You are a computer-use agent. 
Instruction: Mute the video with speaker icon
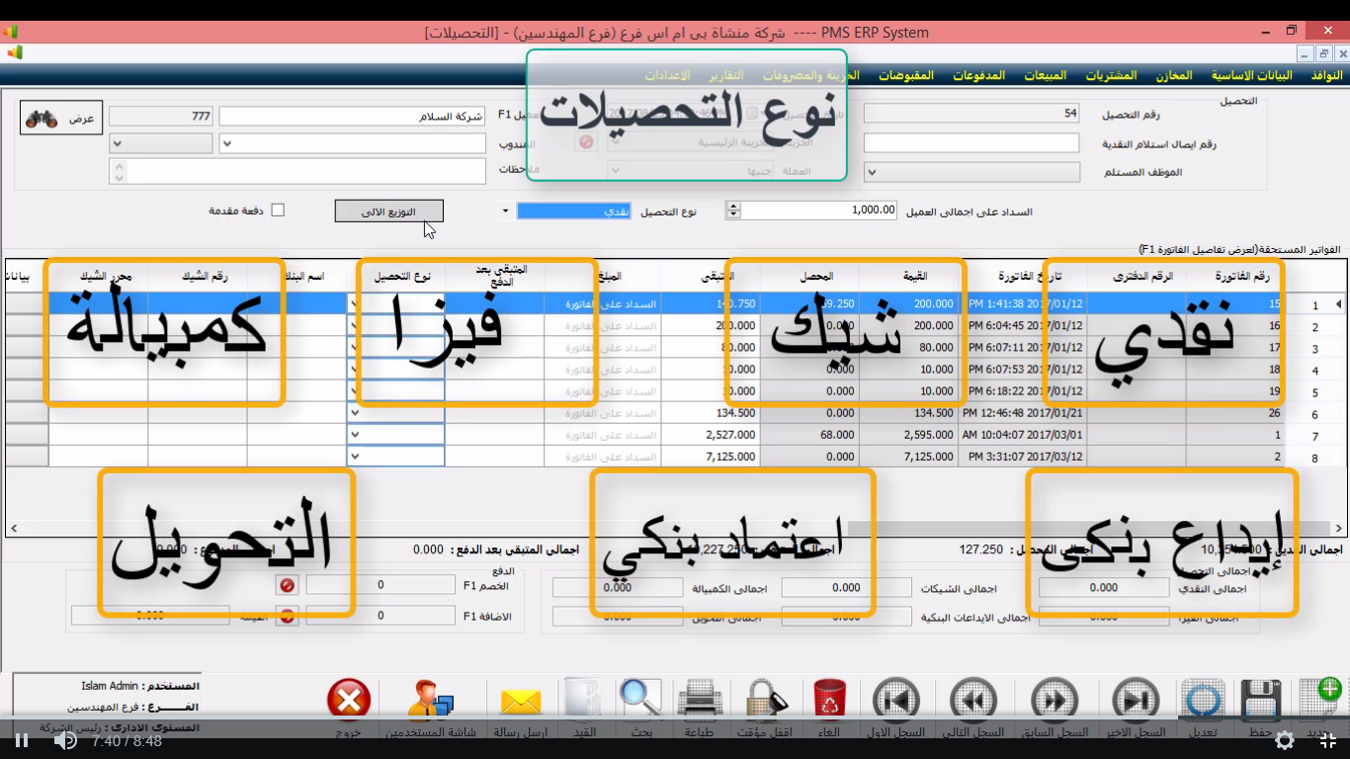(65, 740)
